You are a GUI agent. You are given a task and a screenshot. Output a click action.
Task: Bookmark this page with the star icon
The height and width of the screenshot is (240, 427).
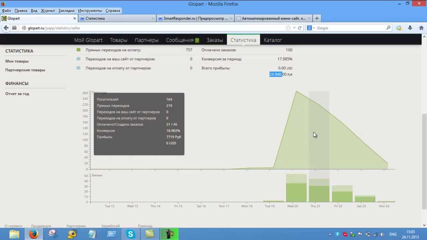click(288, 28)
